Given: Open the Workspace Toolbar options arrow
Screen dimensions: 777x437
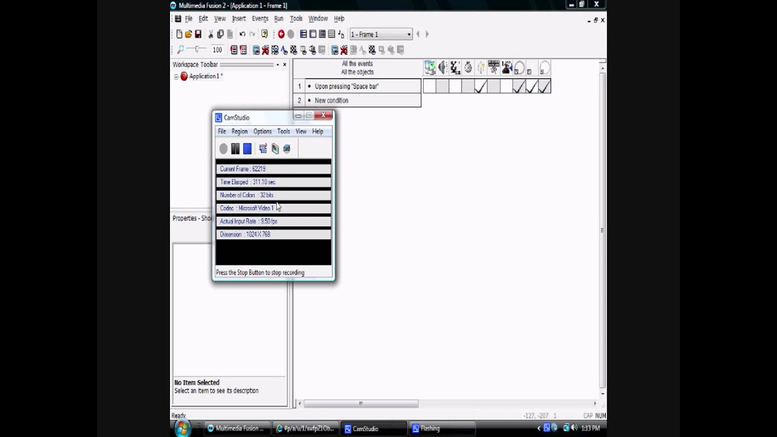Looking at the screenshot, I should (277, 64).
